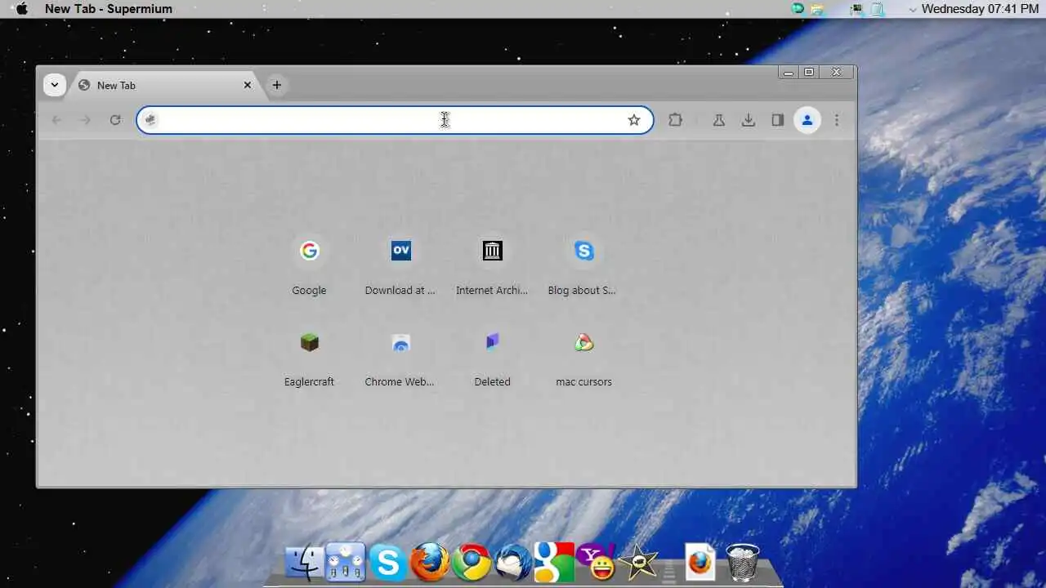The width and height of the screenshot is (1046, 588).
Task: Bookmark this tab with the star icon
Action: coord(634,120)
